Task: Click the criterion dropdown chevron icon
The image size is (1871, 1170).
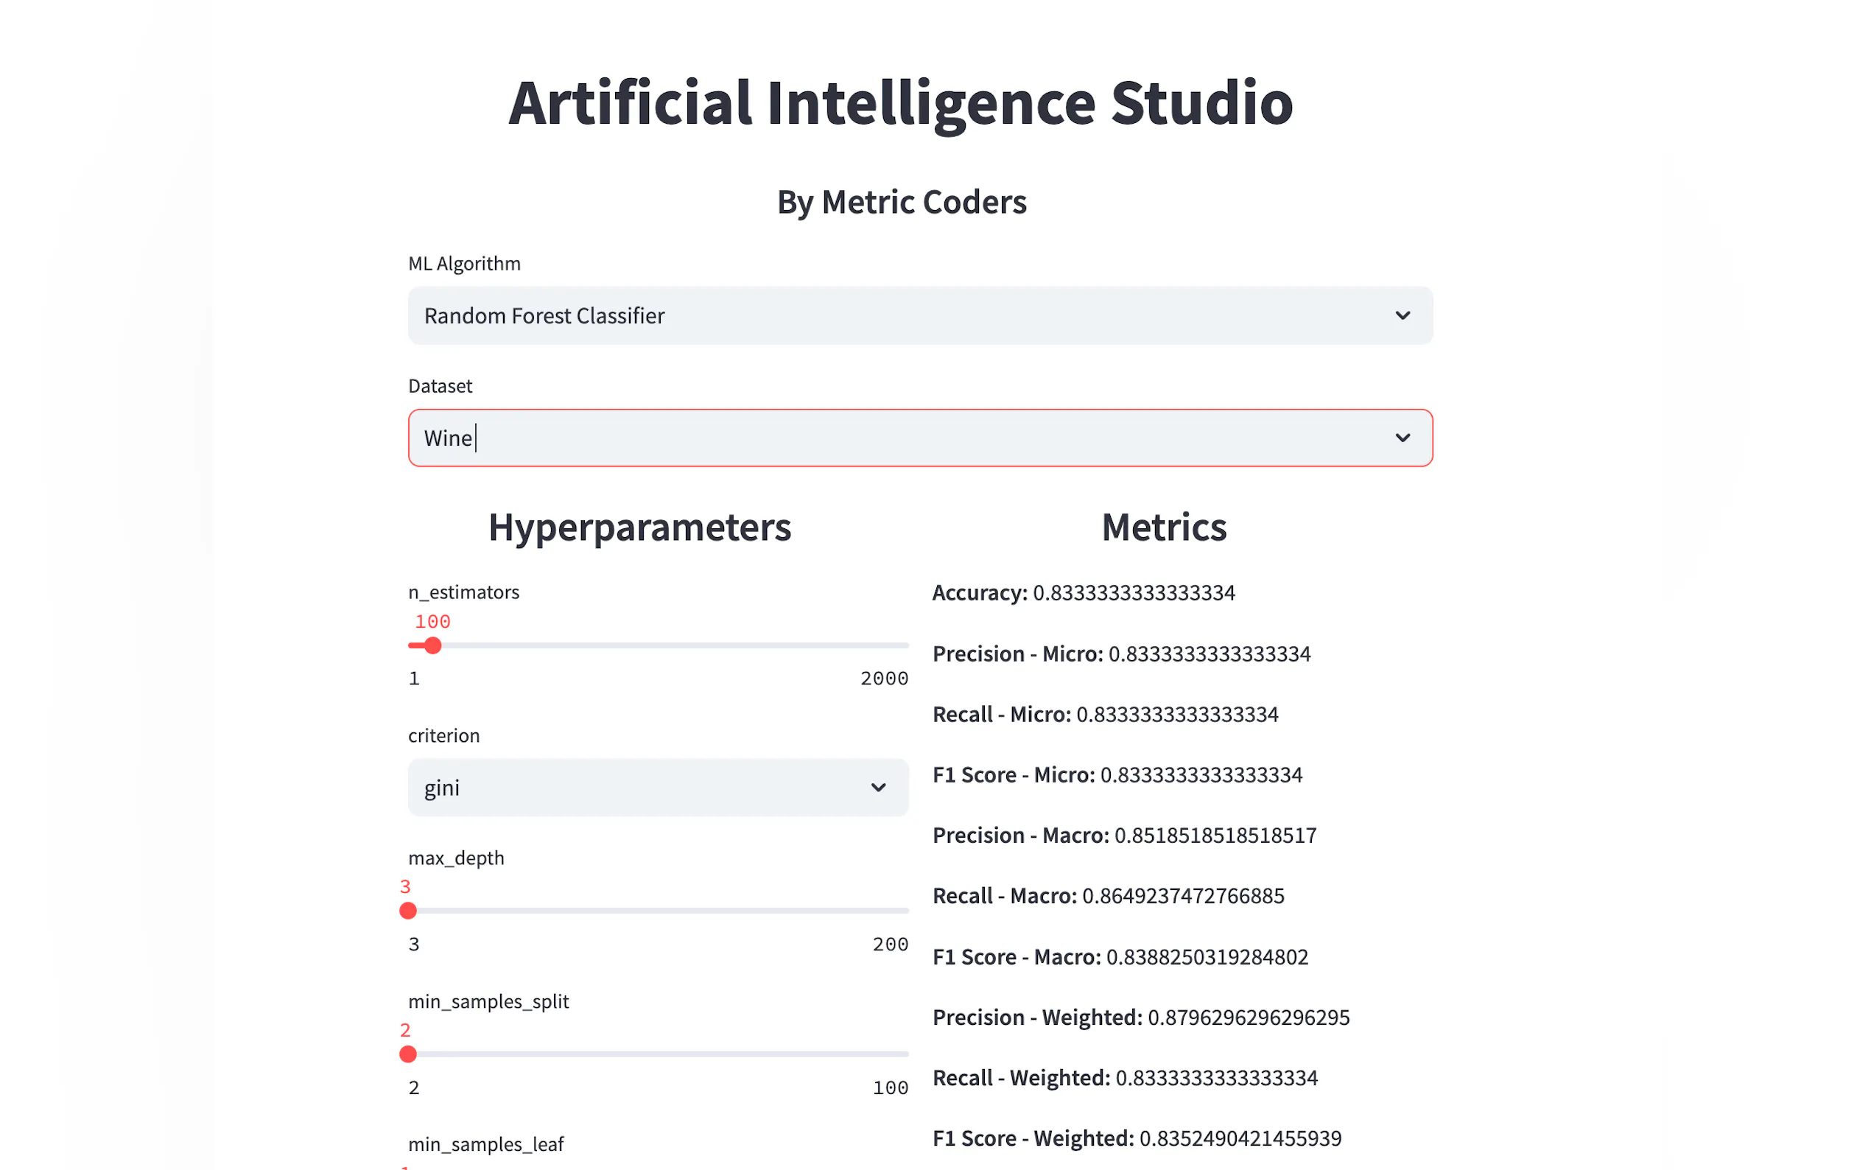Action: point(878,788)
